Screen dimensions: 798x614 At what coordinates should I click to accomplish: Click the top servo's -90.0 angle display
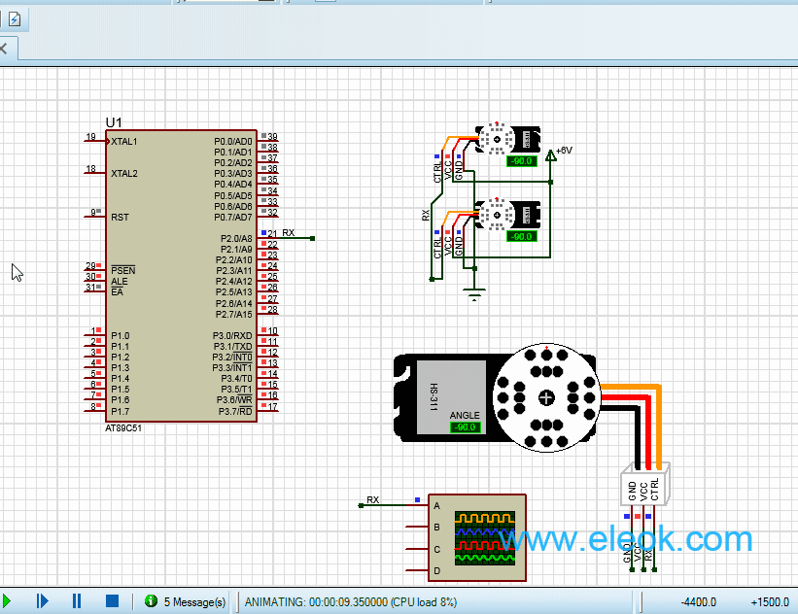point(522,161)
